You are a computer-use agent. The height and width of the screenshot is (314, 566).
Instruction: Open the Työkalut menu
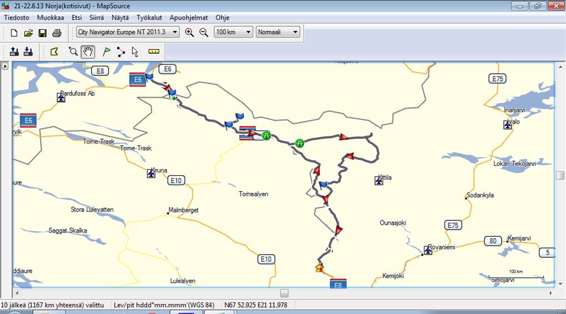click(x=149, y=18)
